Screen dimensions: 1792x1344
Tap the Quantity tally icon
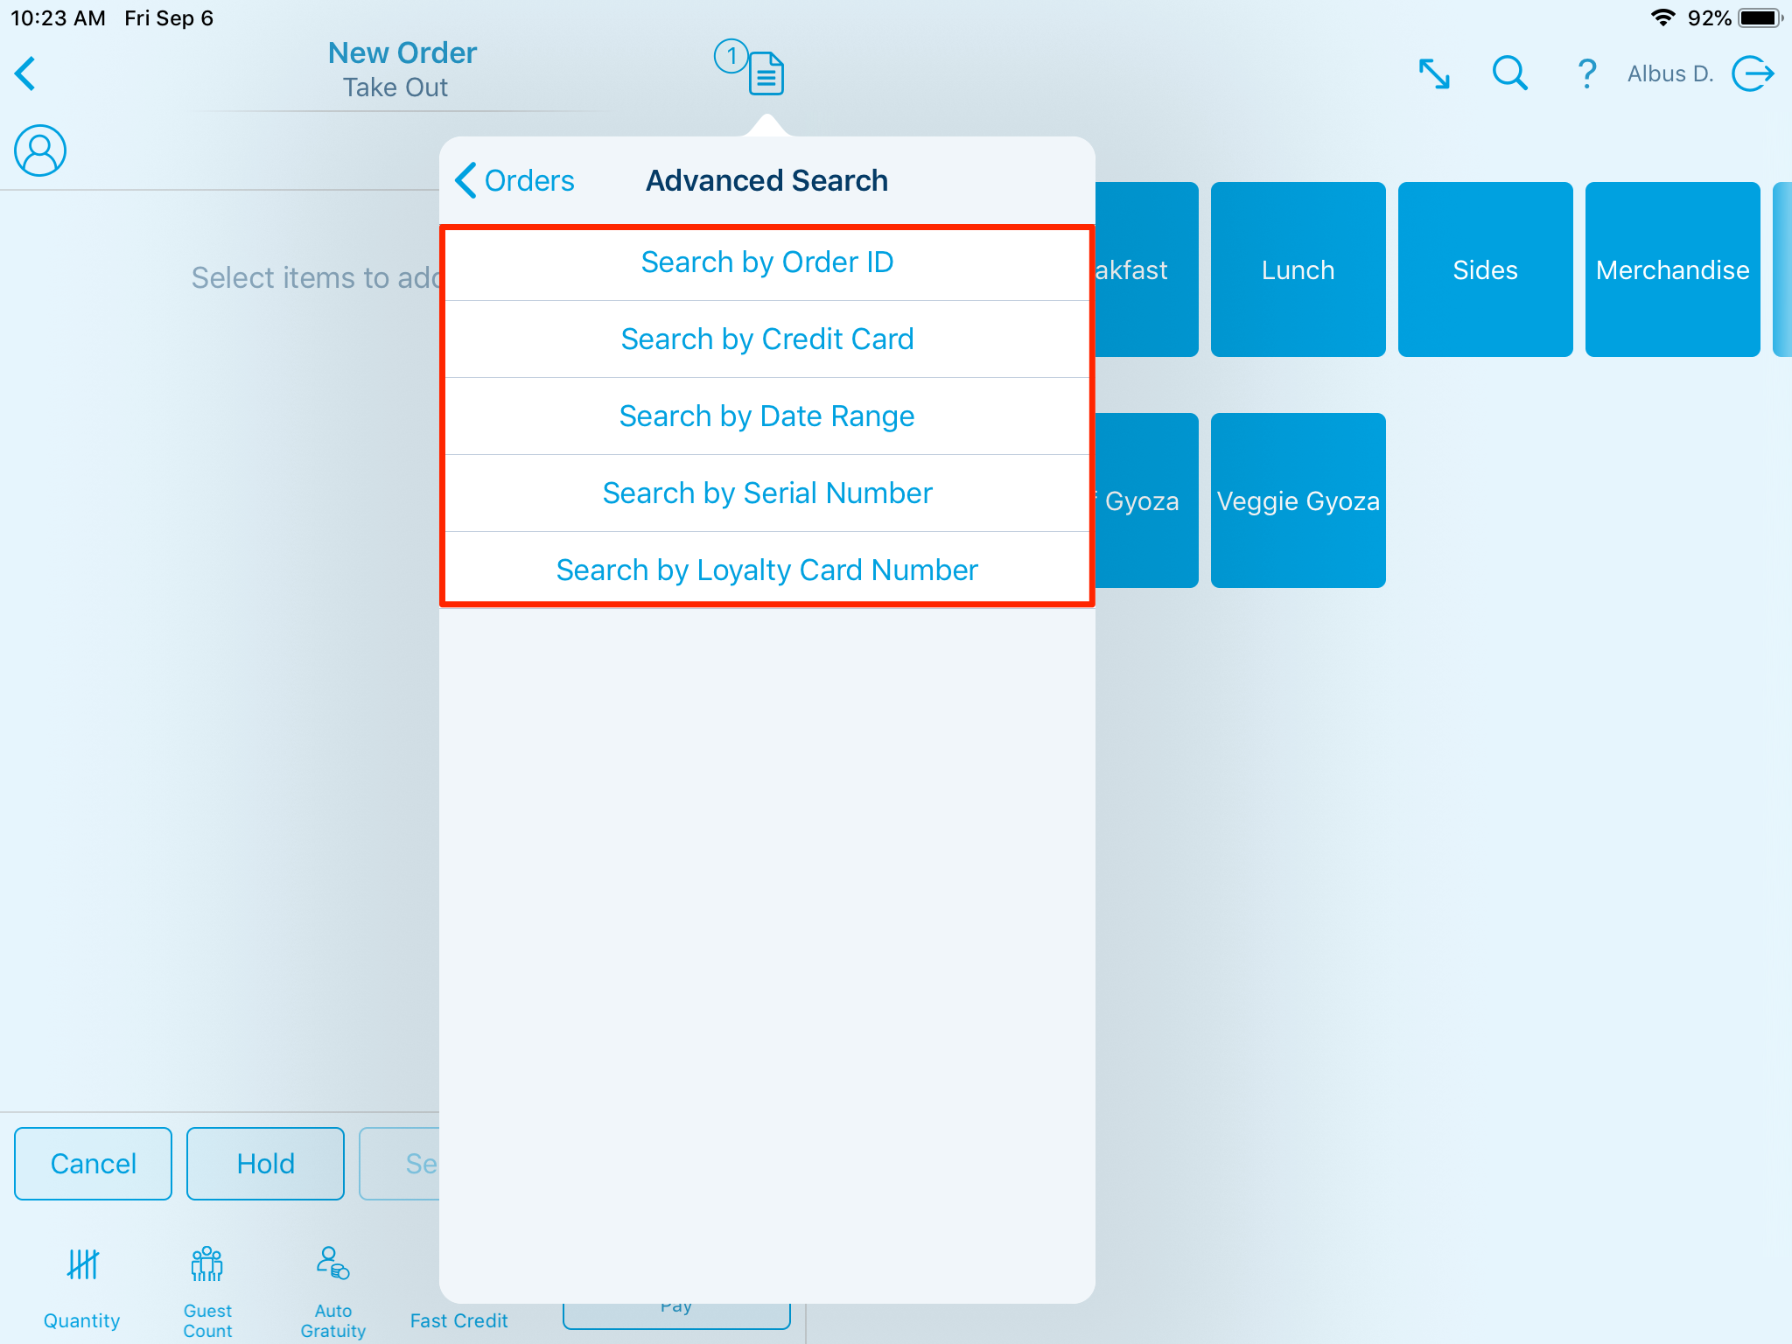click(x=82, y=1265)
